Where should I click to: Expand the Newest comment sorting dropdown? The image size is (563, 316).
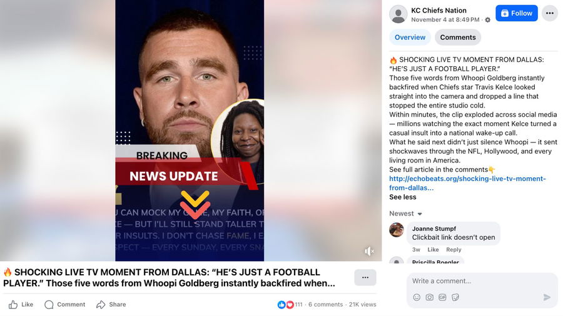pos(406,214)
